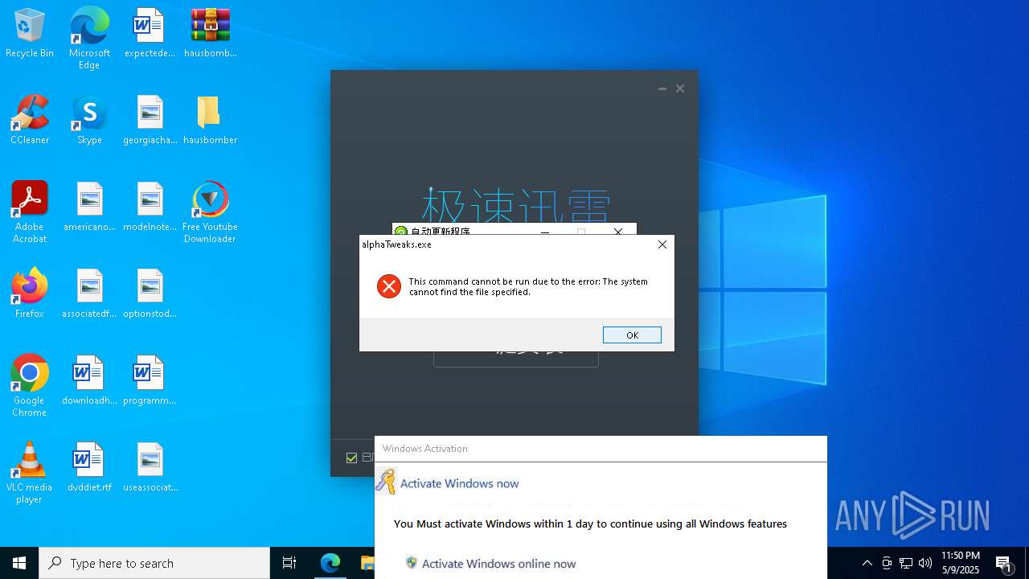This screenshot has height=579, width=1029.
Task: Open the hausbomb WinRAR archive icon
Action: (x=210, y=34)
